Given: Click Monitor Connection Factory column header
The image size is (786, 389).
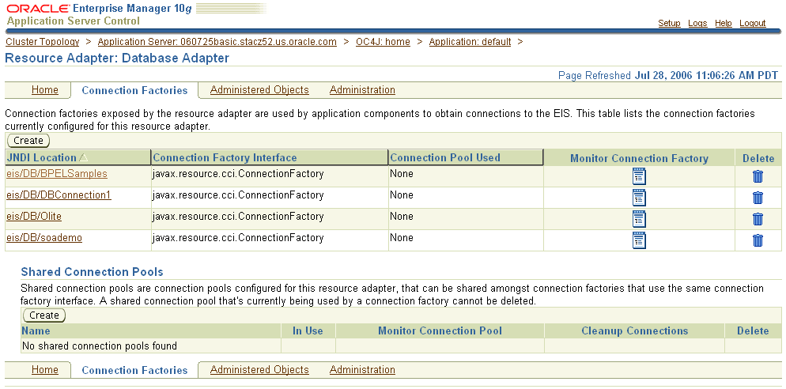Looking at the screenshot, I should 639,158.
